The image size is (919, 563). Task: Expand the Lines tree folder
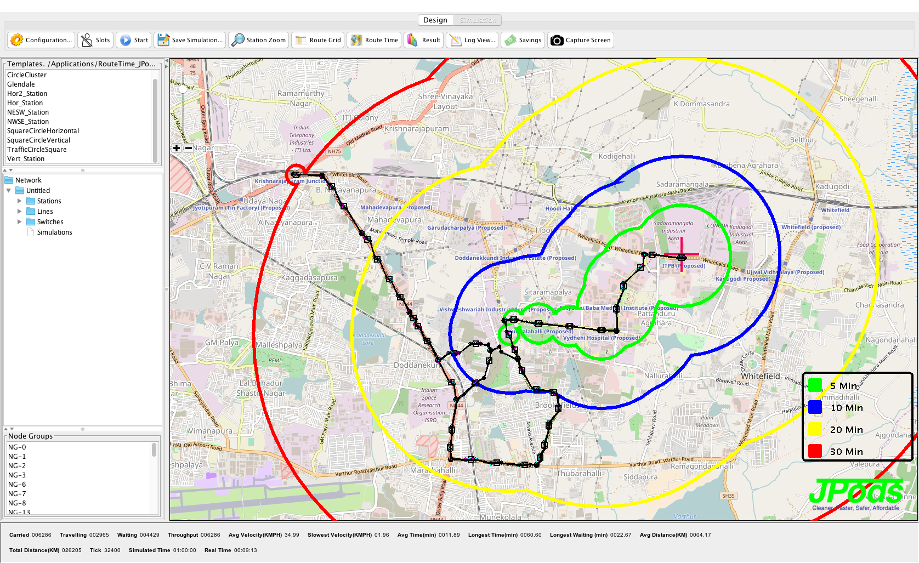pyautogui.click(x=20, y=212)
